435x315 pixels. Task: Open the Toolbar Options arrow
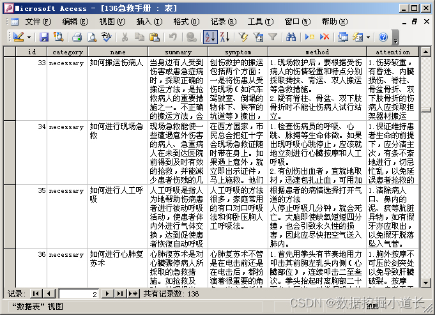coord(396,38)
